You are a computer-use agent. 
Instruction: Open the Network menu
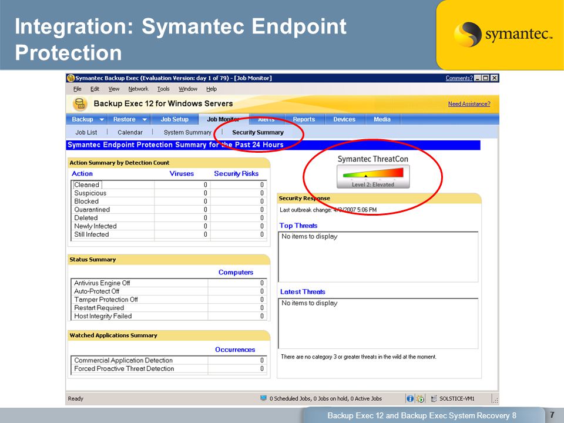pyautogui.click(x=138, y=89)
